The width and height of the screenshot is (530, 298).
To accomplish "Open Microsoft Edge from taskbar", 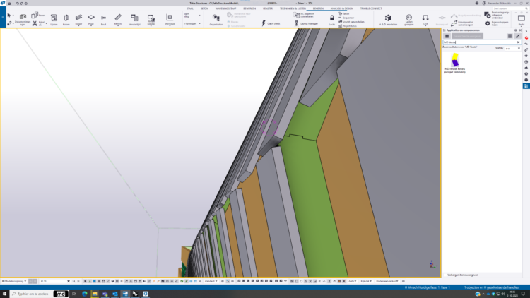I will tap(85, 294).
